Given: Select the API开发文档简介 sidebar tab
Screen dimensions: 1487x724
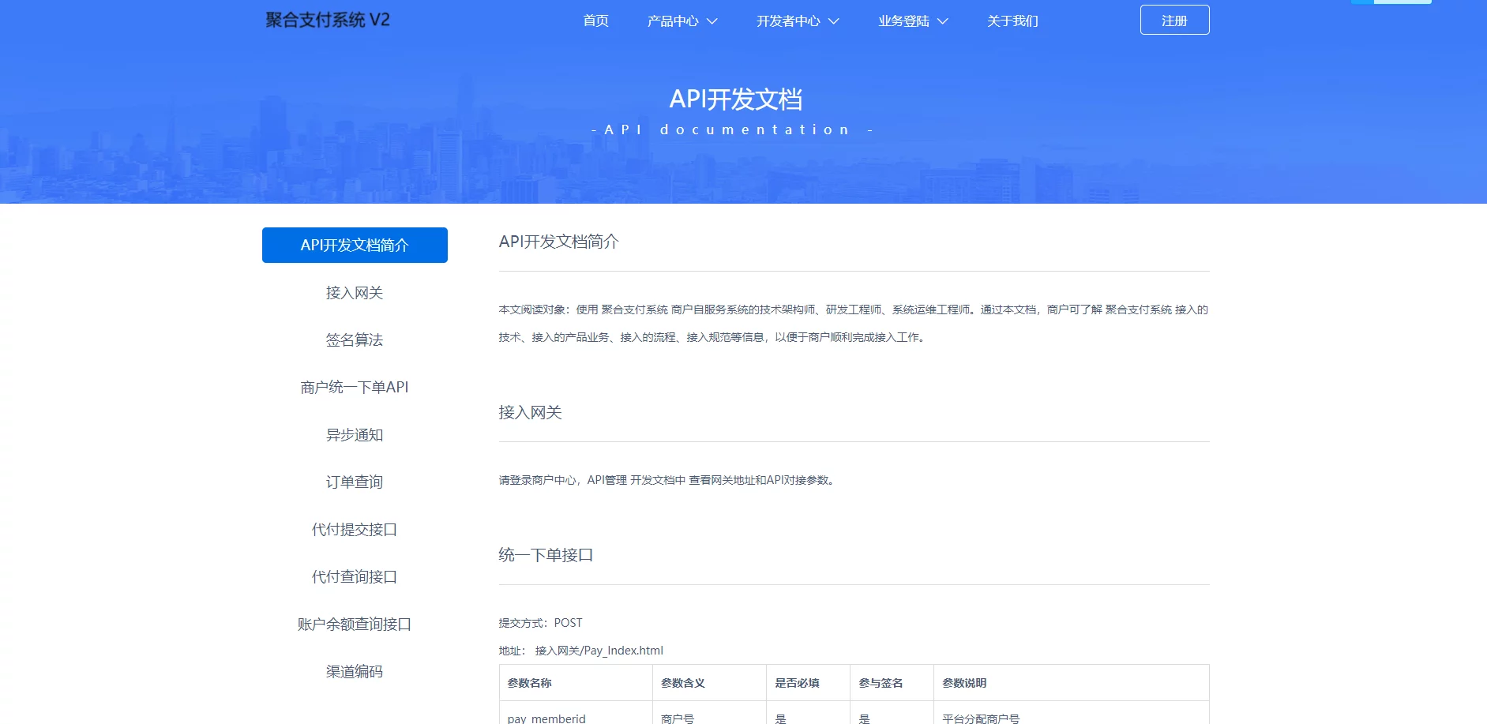Looking at the screenshot, I should pos(355,246).
